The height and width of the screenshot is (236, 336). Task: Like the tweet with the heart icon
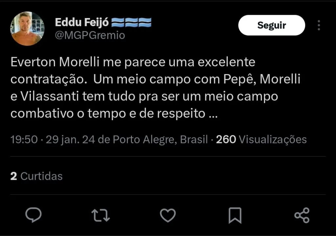pos(168,215)
